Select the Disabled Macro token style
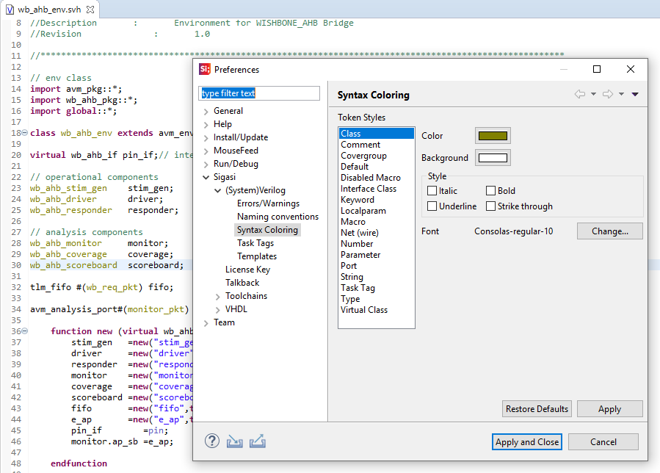This screenshot has width=660, height=473. (x=377, y=178)
